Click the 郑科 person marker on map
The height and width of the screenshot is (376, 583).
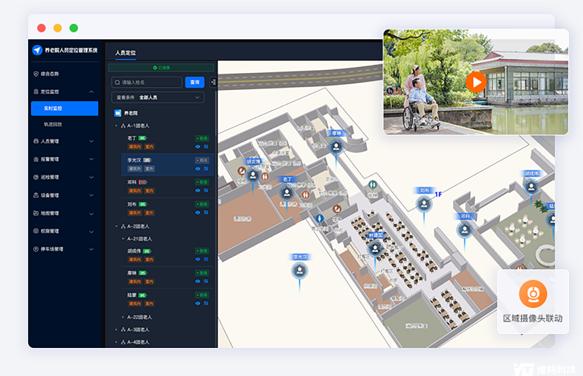[x=464, y=230]
